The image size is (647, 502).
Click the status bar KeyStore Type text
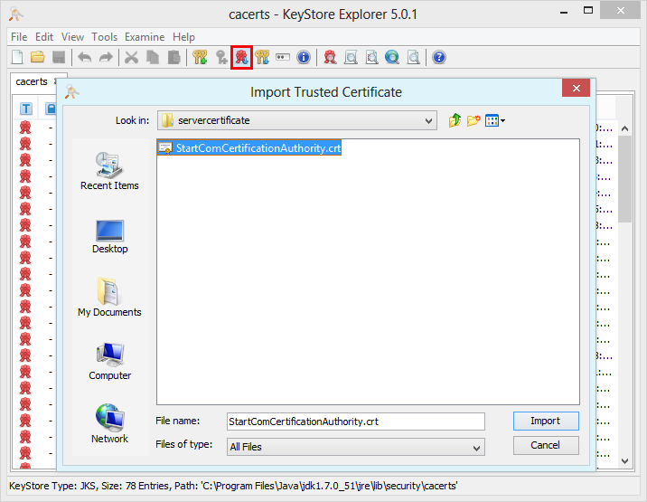[x=233, y=486]
